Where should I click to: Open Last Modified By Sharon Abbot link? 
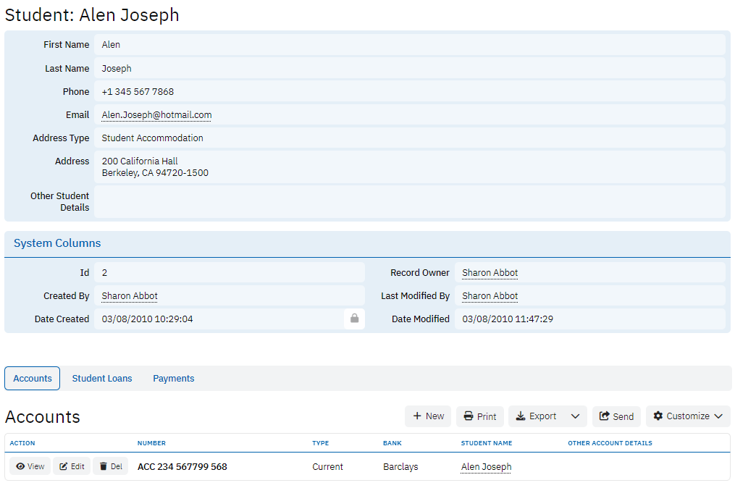tap(490, 296)
